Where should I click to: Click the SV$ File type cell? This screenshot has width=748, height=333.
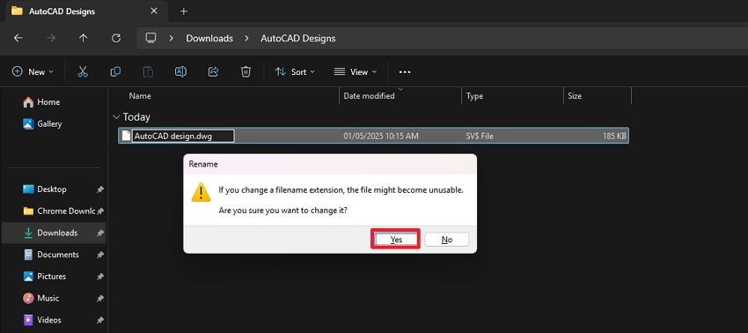[480, 137]
